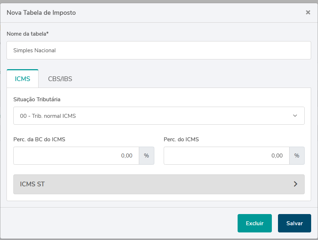Switch to the ICMS tab

pos(22,79)
